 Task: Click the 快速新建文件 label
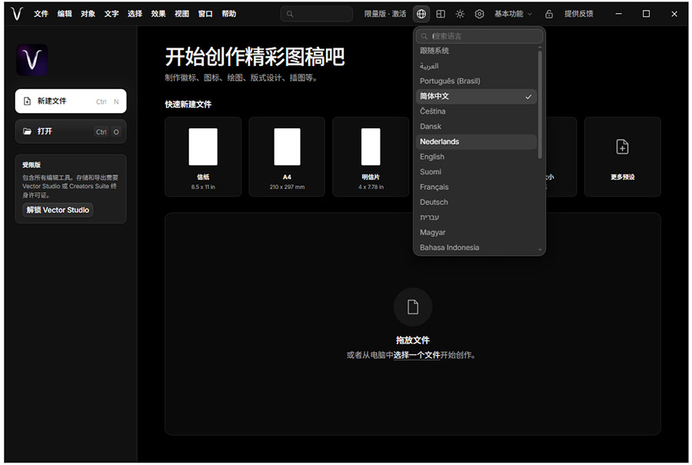pos(188,105)
